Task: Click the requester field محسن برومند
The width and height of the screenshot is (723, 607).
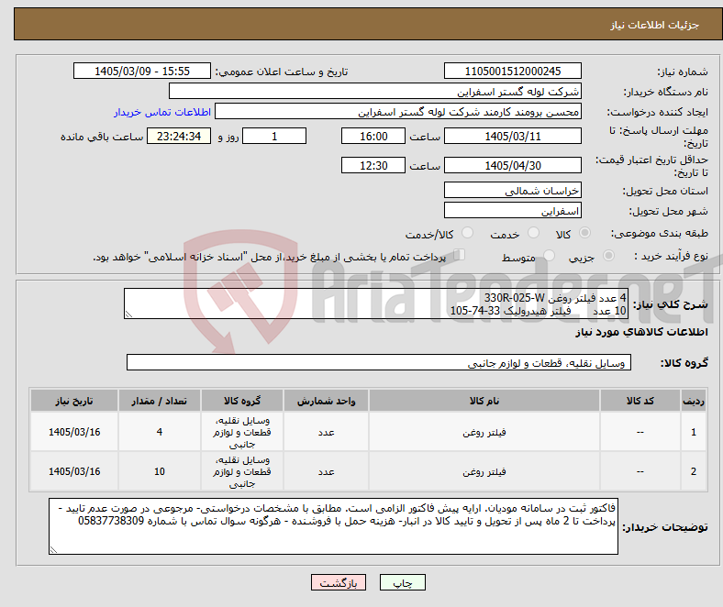Action: [x=398, y=112]
